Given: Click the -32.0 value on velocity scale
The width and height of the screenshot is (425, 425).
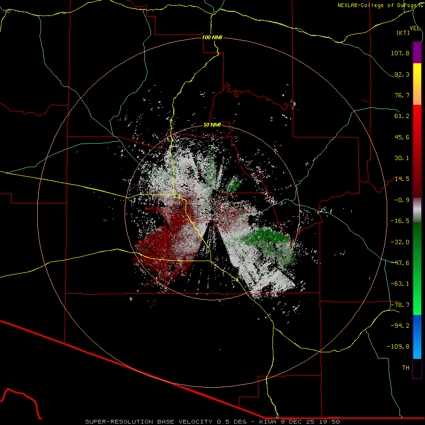Looking at the screenshot, I should tap(400, 242).
